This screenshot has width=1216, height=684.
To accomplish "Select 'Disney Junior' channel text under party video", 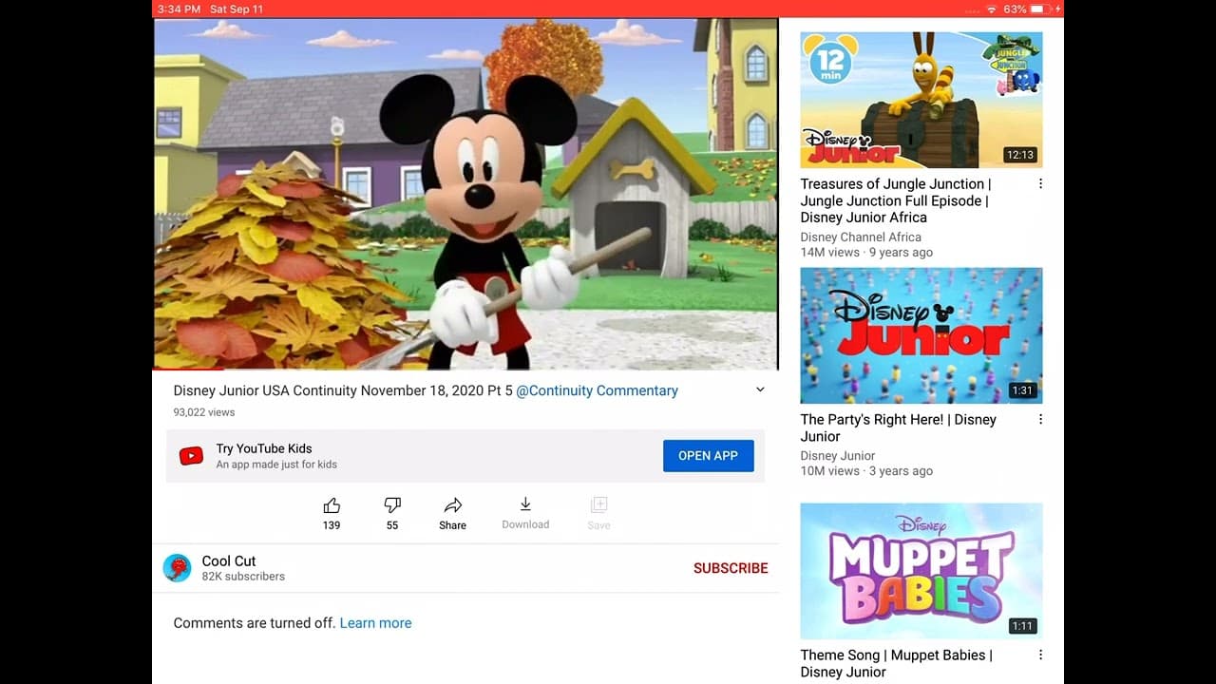I will [838, 455].
